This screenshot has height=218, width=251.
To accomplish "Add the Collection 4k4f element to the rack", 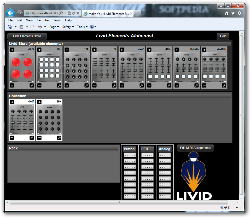I will pos(12,102).
